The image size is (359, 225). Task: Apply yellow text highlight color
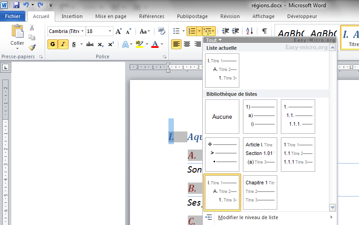point(140,44)
